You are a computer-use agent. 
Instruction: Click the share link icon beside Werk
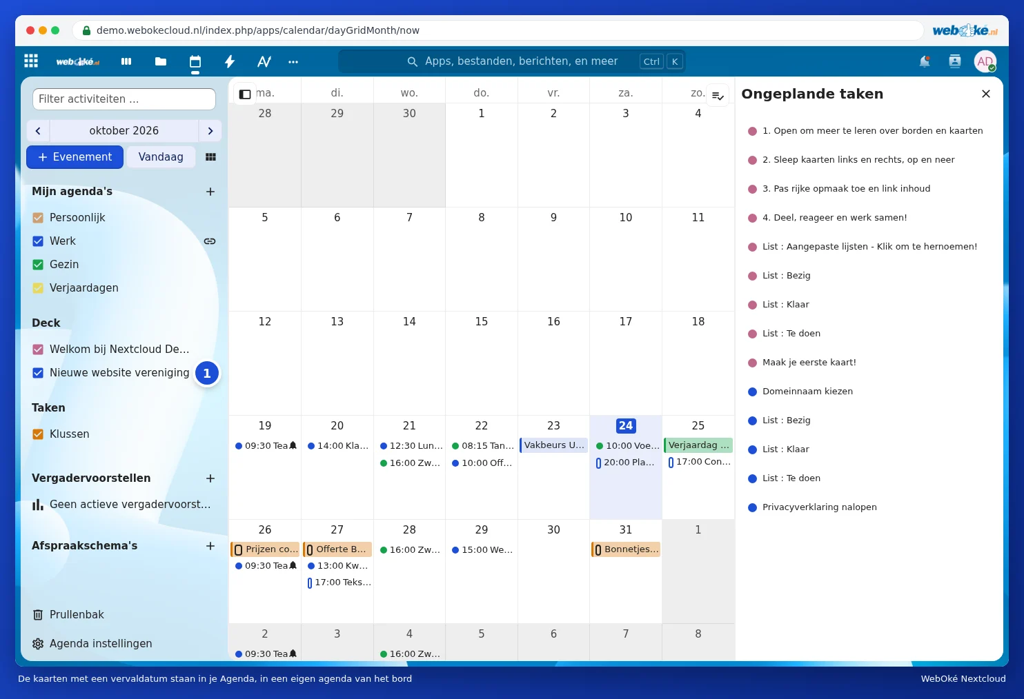coord(210,241)
